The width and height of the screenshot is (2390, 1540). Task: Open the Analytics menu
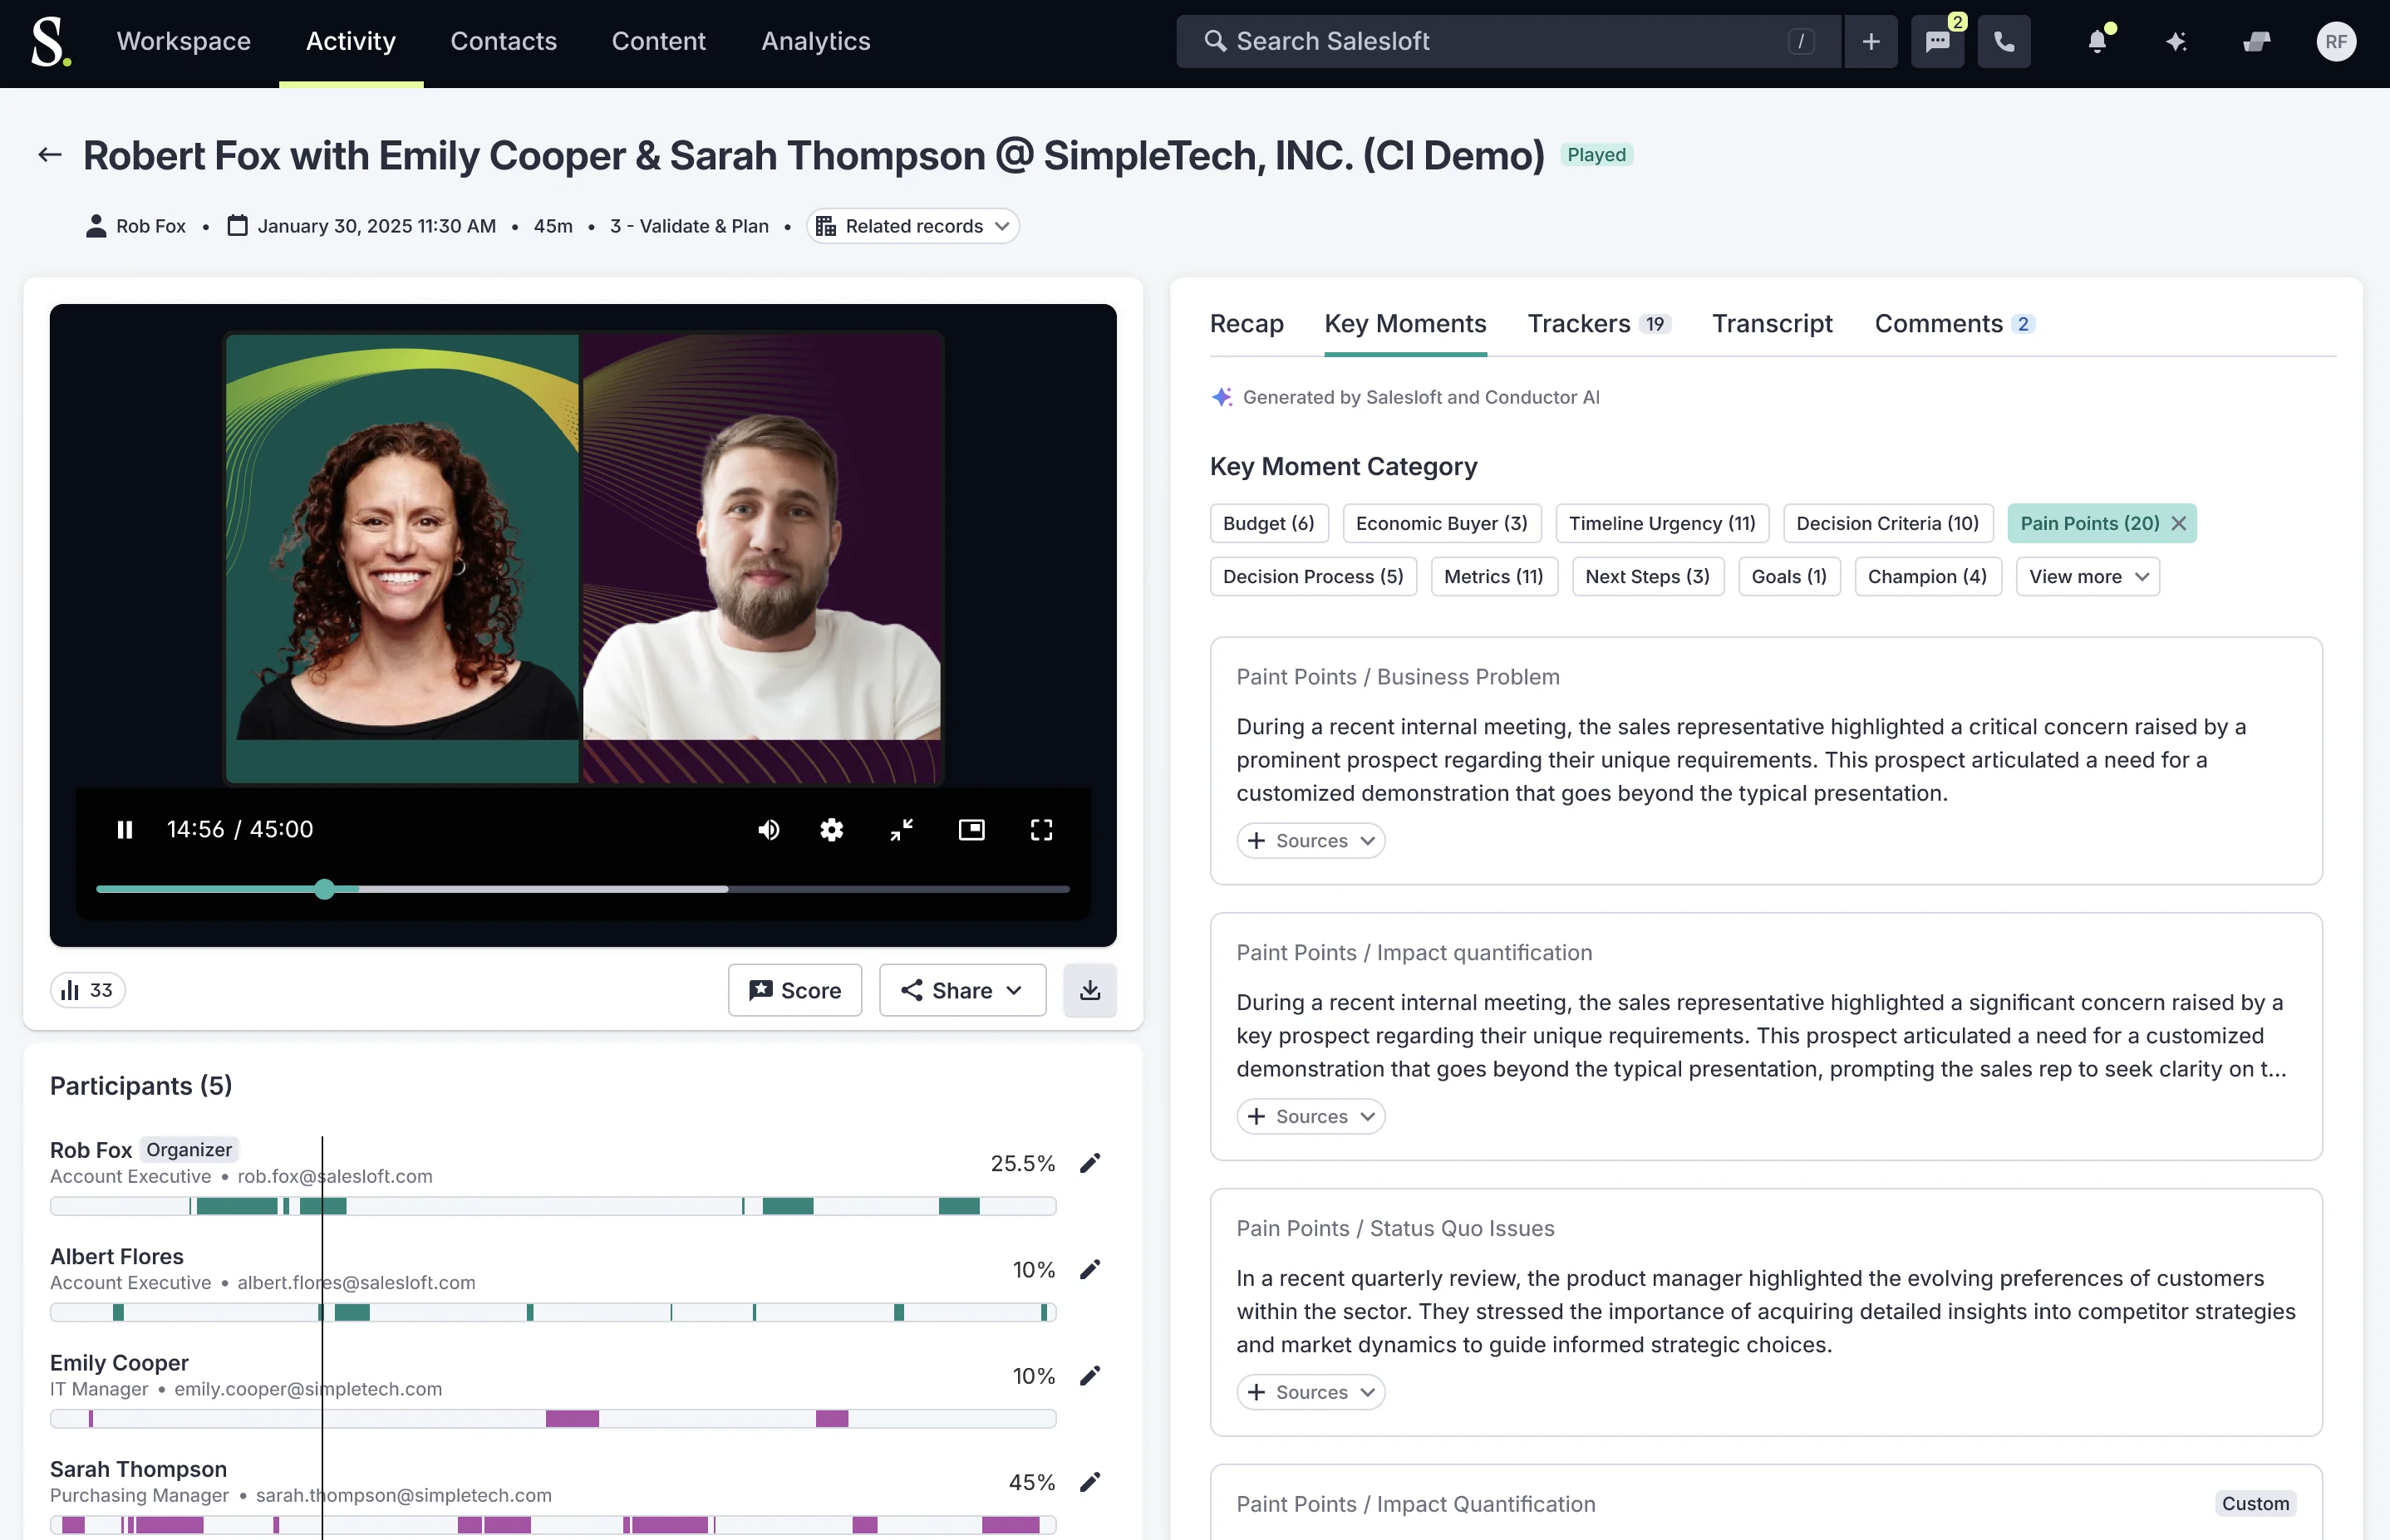(x=814, y=41)
